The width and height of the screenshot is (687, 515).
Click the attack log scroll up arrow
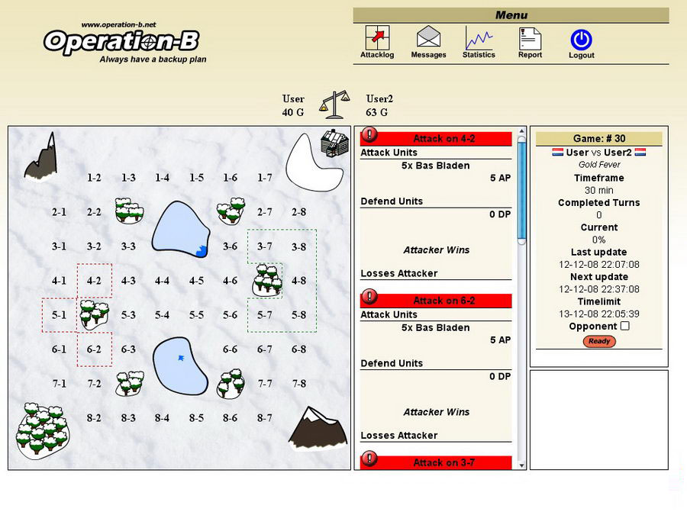(521, 131)
